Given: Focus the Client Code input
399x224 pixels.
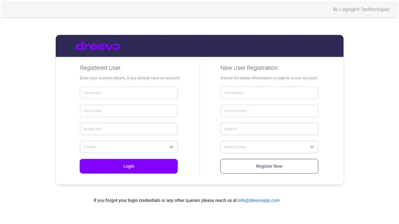Looking at the screenshot, I should click(x=129, y=111).
